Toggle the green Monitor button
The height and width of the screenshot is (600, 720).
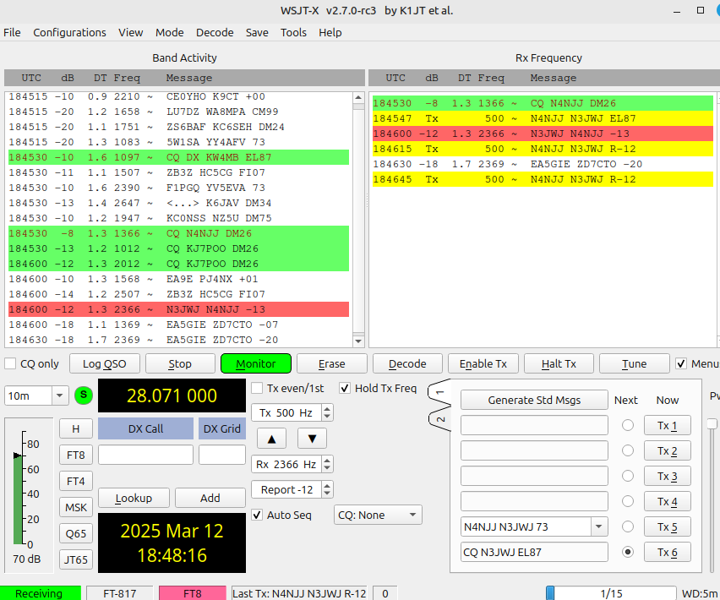point(256,363)
